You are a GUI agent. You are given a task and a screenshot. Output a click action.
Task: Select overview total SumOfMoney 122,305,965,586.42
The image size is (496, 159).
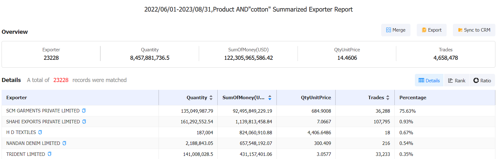(x=248, y=58)
